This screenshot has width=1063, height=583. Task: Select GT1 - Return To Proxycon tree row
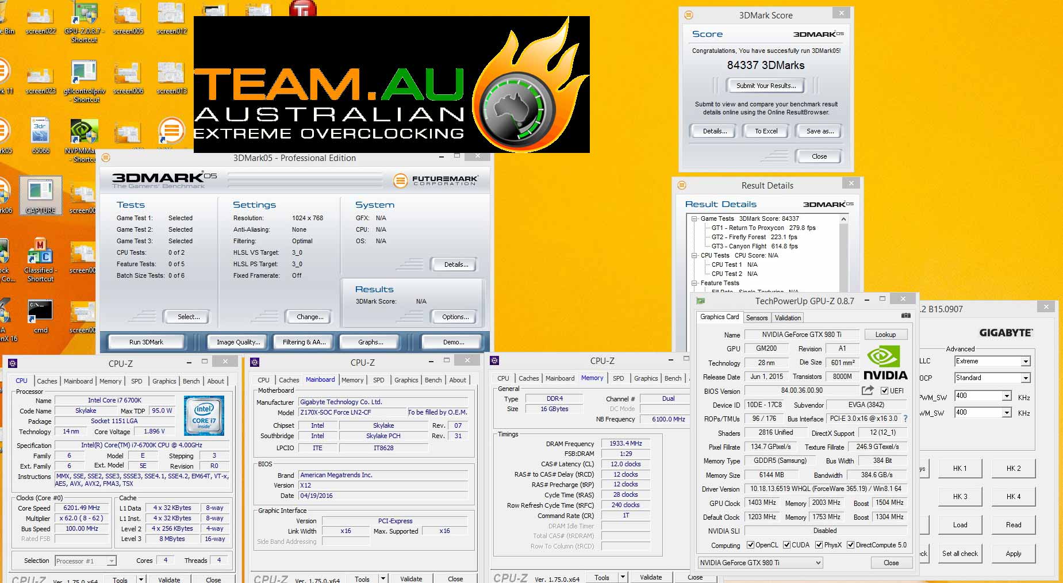pyautogui.click(x=763, y=228)
